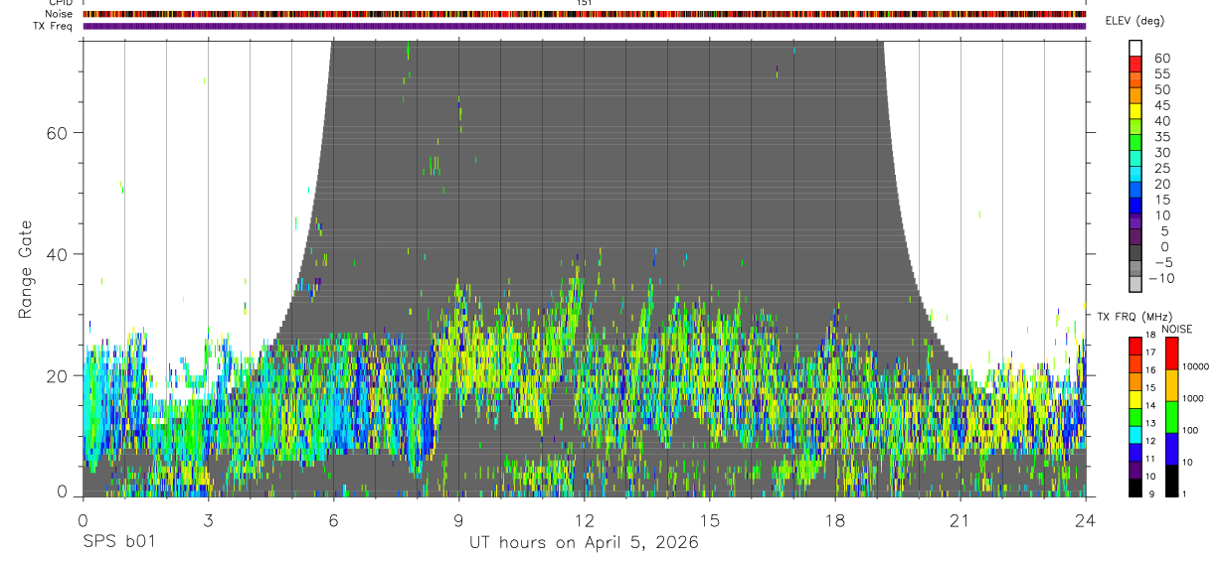Click Range Gate axis tick '20'
This screenshot has height=563, width=1221.
(57, 375)
